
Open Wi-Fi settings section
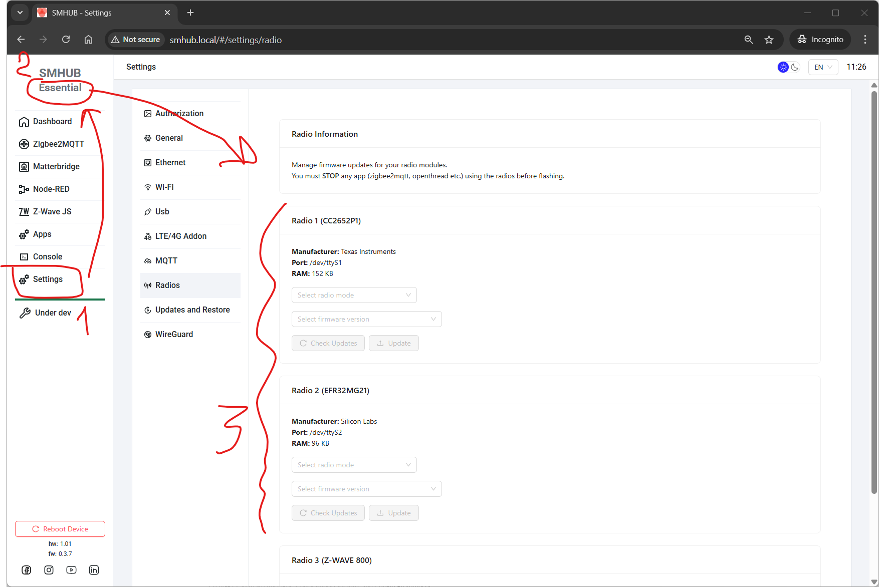164,187
